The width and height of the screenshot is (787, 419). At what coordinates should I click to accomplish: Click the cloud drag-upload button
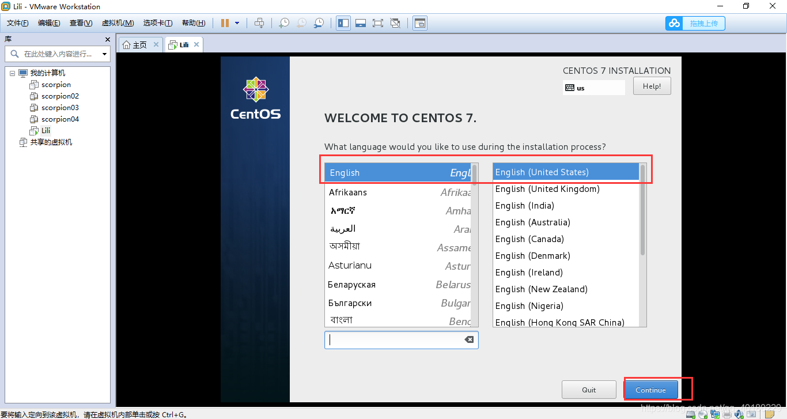coord(695,23)
